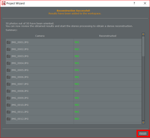The height and width of the screenshot is (138, 150).
Task: Click YES status for IMG_0001.JPG
Action: (x=77, y=42)
